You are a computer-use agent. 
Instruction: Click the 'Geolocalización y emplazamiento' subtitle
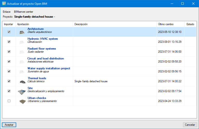(x=46, y=91)
